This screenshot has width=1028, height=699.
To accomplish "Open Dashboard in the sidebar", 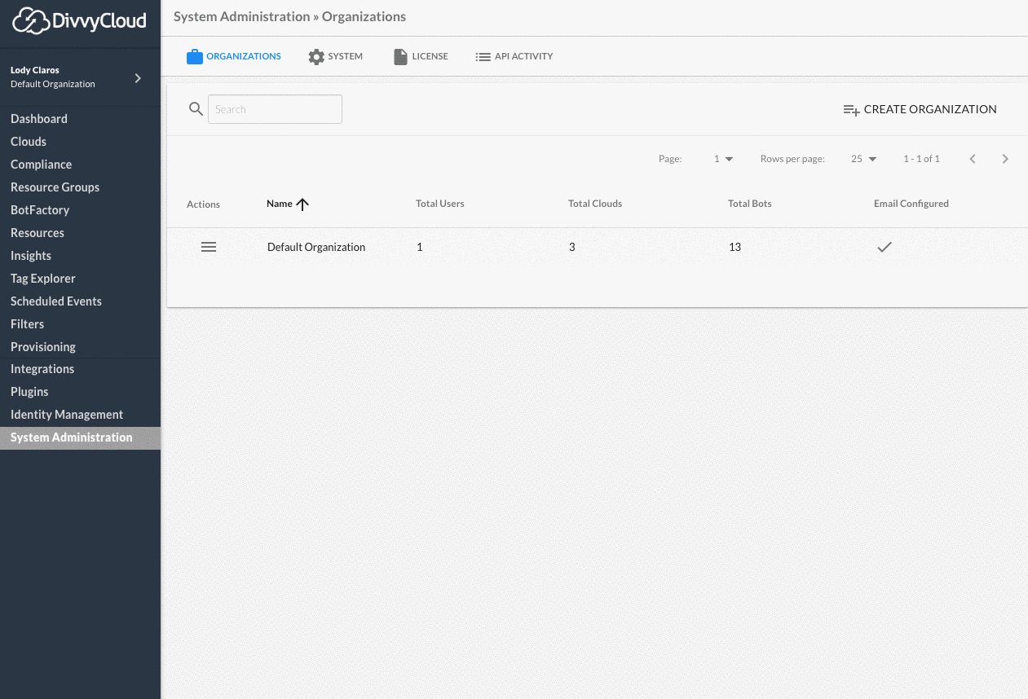I will (39, 119).
